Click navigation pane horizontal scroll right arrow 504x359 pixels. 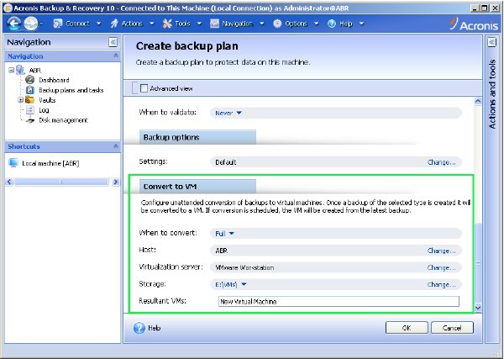point(116,182)
